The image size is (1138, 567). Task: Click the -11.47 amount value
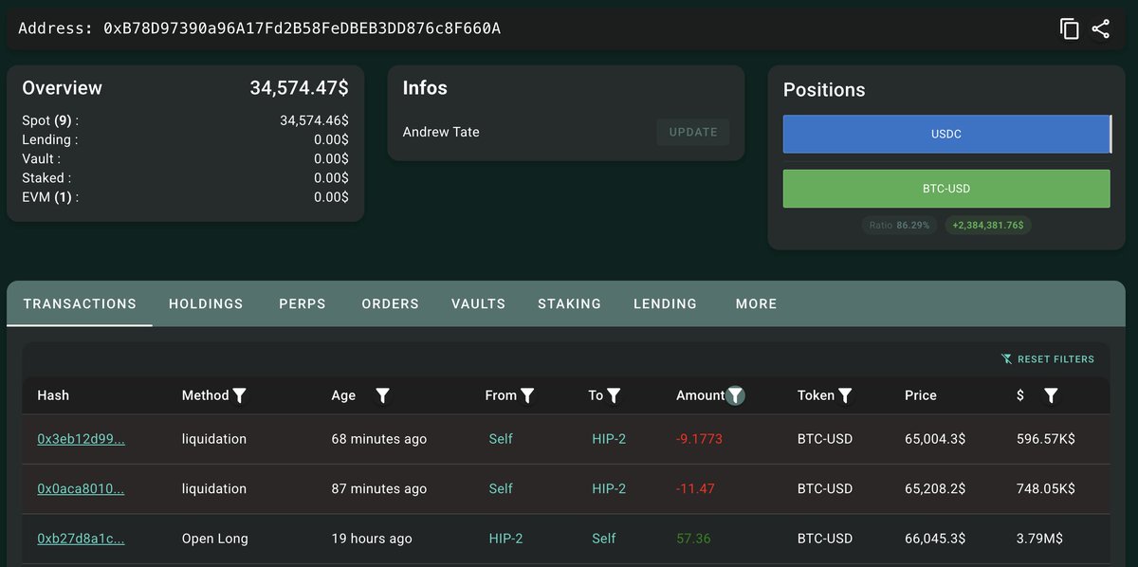695,488
